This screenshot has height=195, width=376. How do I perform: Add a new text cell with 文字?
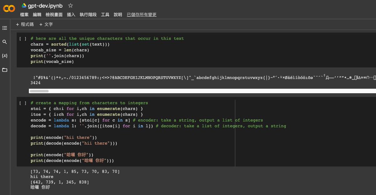[46, 24]
